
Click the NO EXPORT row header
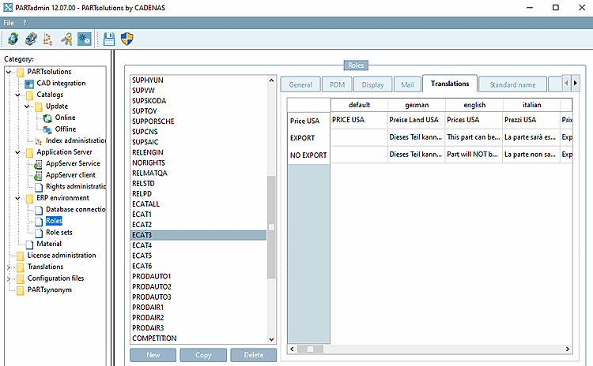[x=308, y=155]
